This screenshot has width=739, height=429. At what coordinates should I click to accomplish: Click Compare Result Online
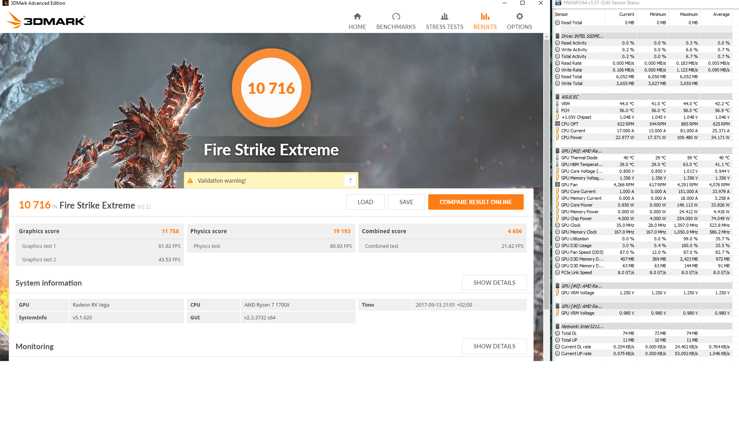(x=476, y=202)
